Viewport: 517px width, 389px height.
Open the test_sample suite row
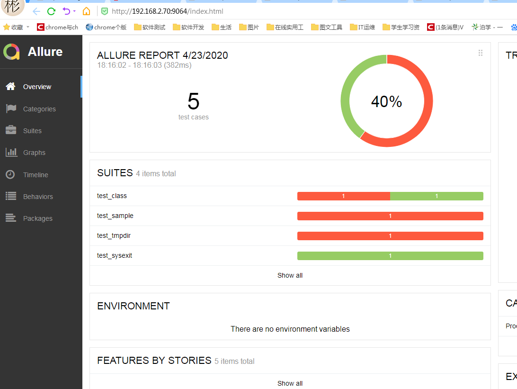tap(290, 216)
